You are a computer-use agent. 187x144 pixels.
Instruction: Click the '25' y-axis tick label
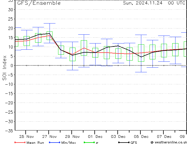tap(11, 19)
